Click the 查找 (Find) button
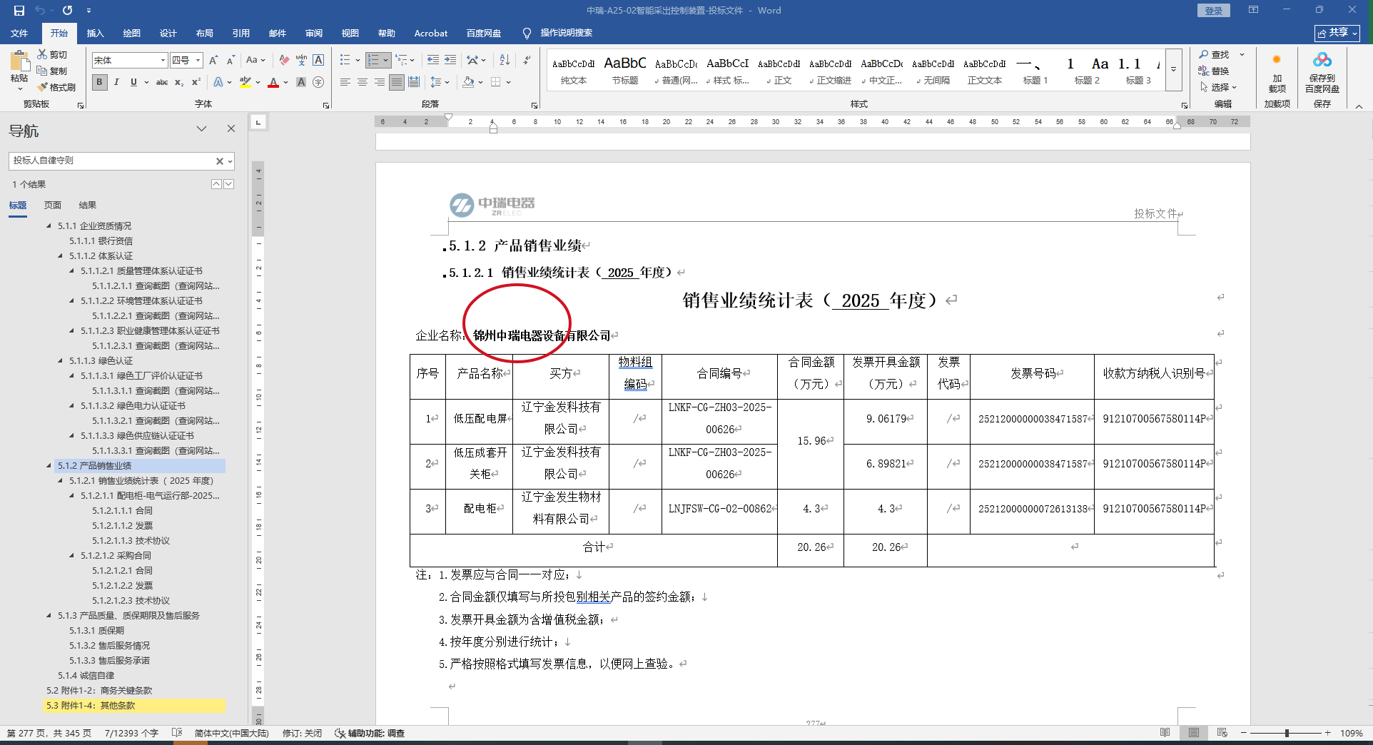This screenshot has width=1373, height=745. (1215, 54)
